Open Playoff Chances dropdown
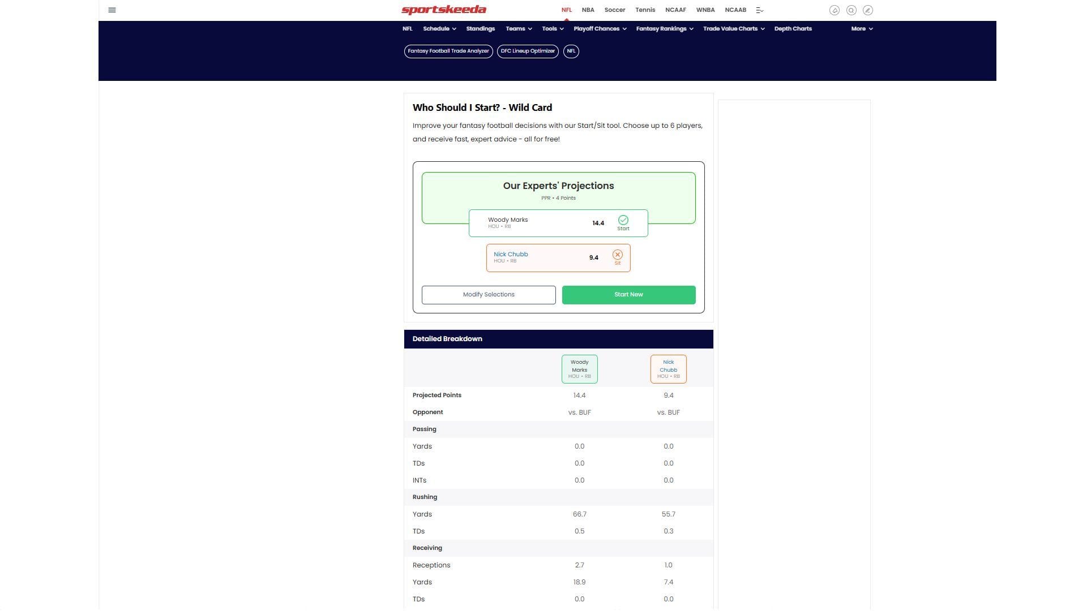The width and height of the screenshot is (1087, 611). click(x=600, y=29)
